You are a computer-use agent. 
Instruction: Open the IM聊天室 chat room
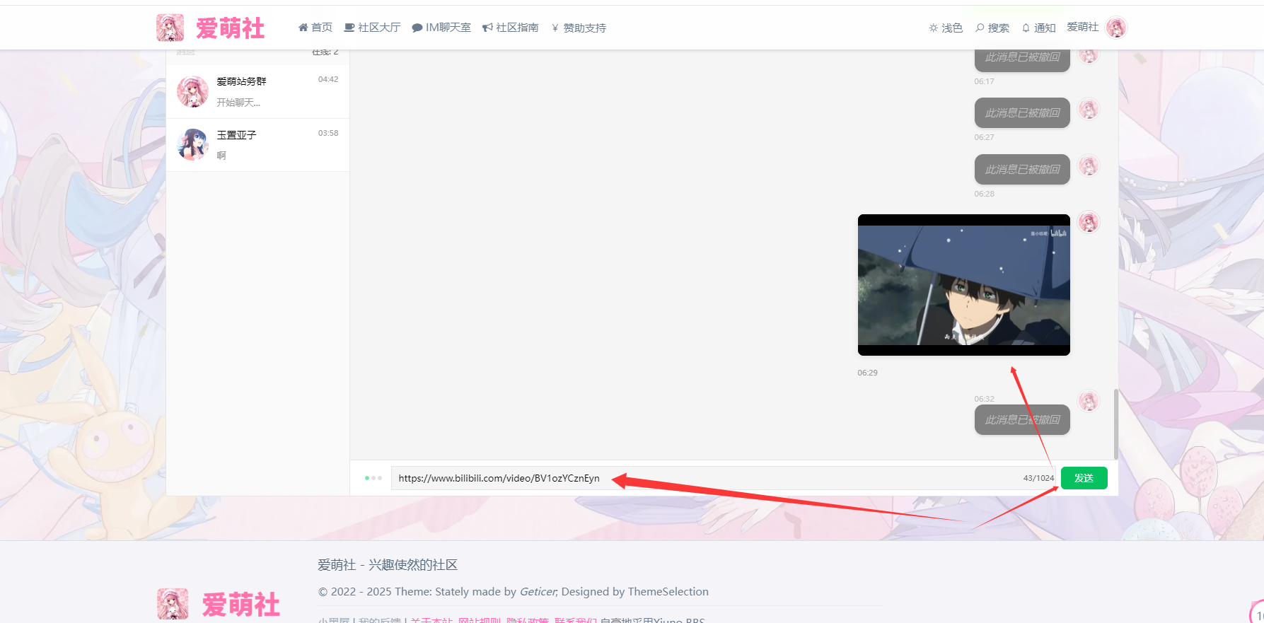441,28
